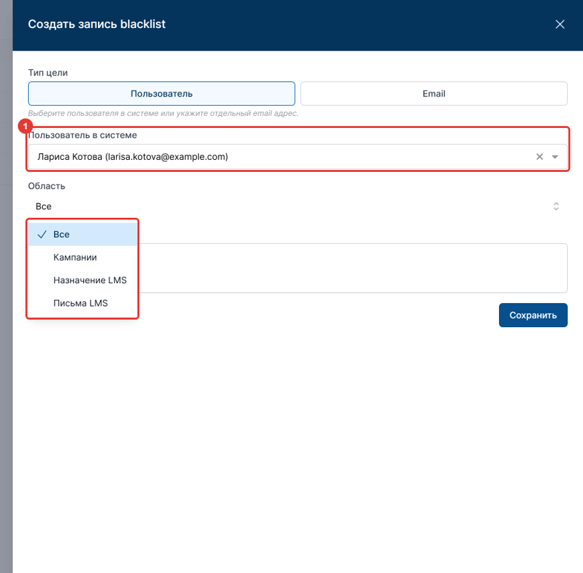Close the blacklist creation dialog
Screen dimensions: 583x573
[560, 25]
